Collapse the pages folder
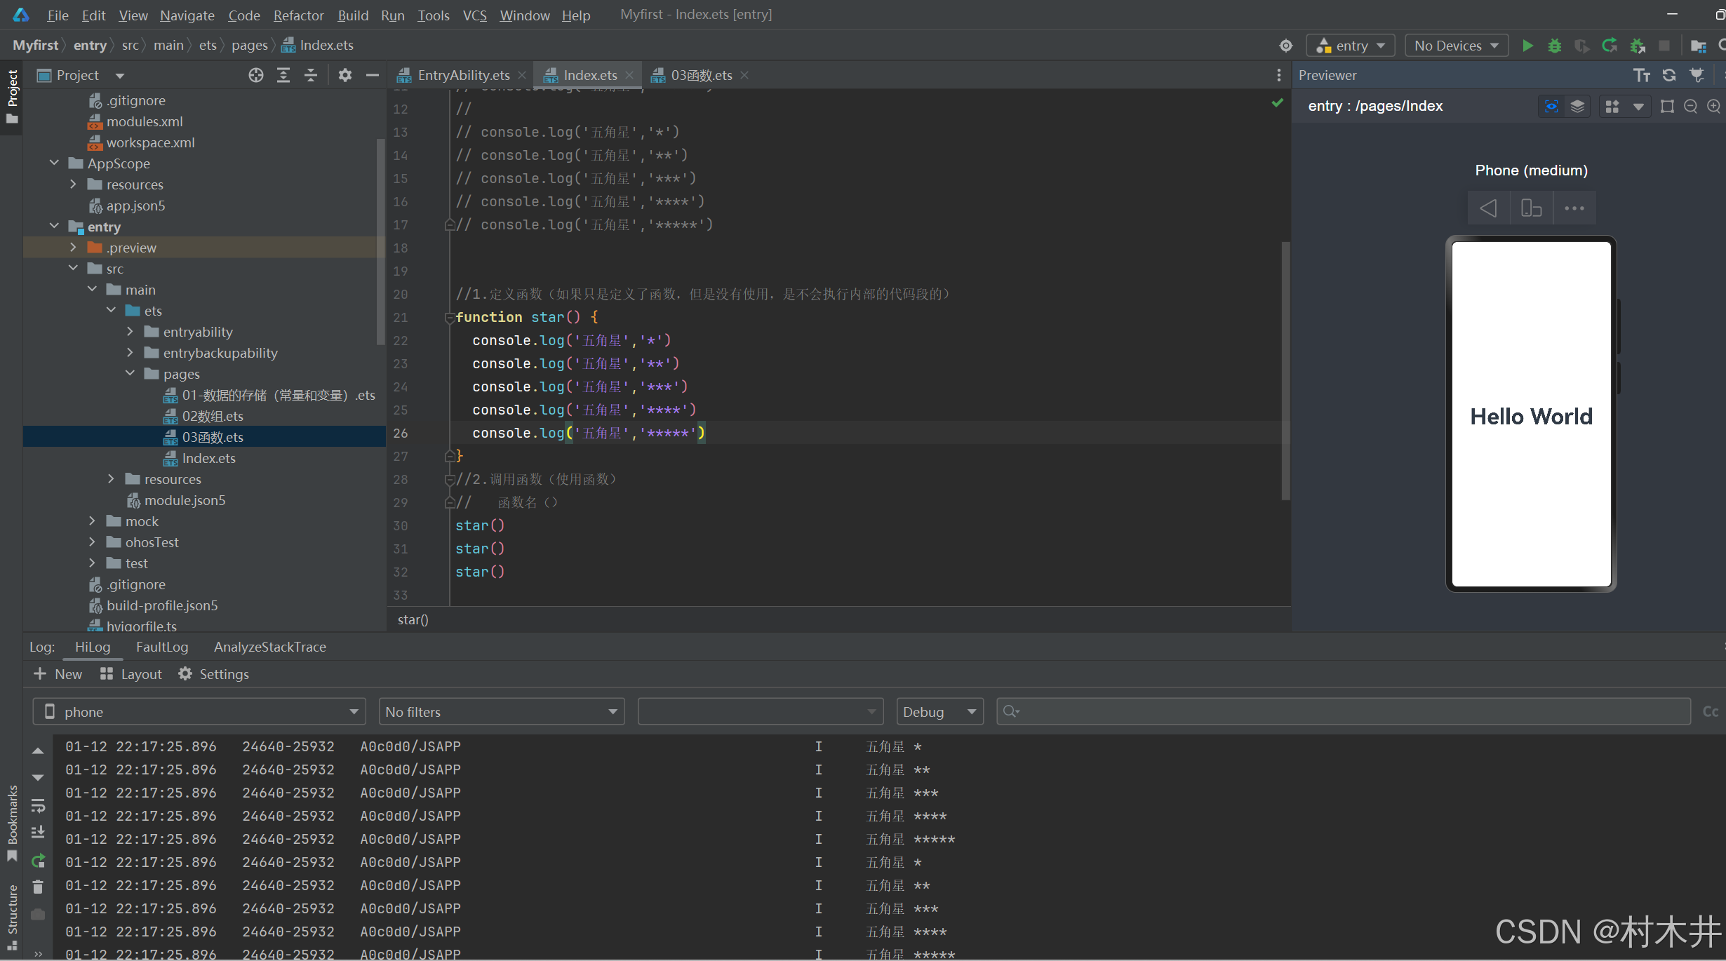The image size is (1726, 961). click(130, 374)
